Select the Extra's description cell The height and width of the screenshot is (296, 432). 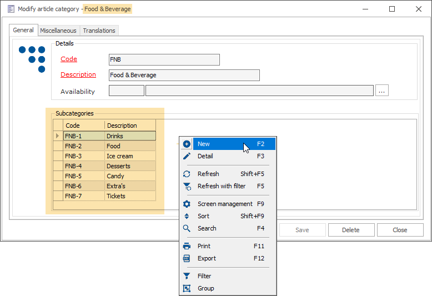pos(130,186)
